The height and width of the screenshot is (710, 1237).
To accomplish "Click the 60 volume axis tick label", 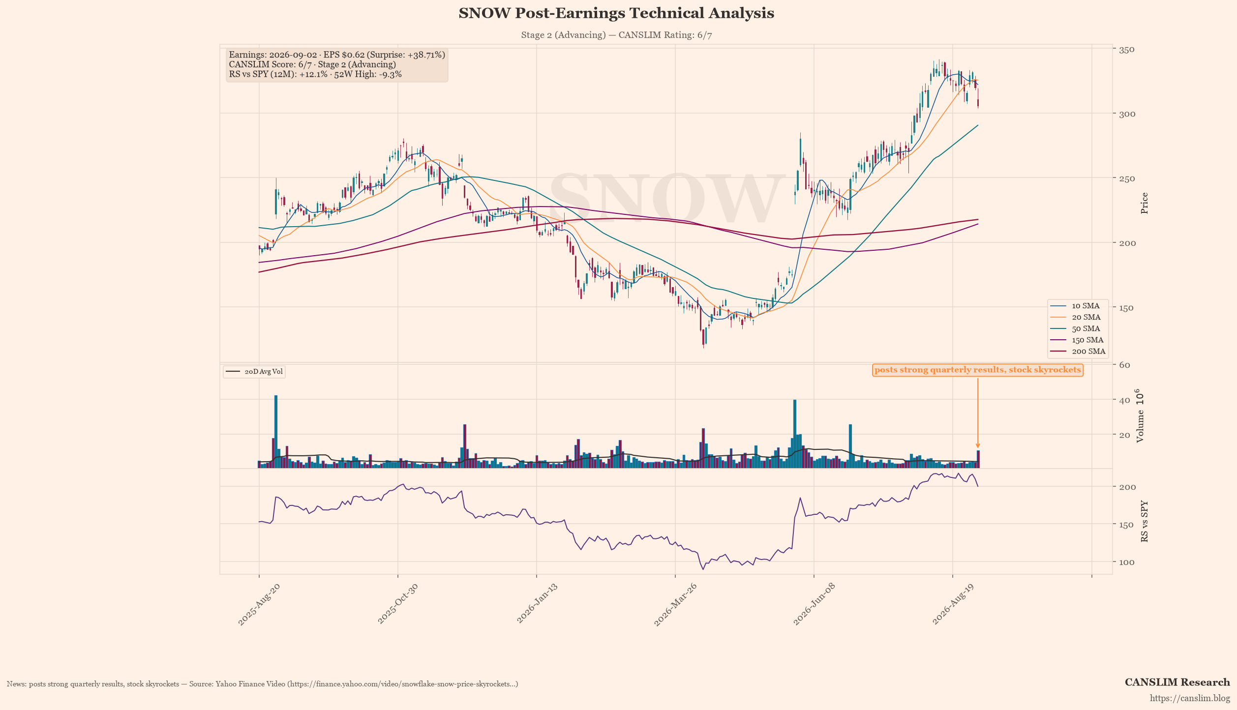I will [1124, 365].
